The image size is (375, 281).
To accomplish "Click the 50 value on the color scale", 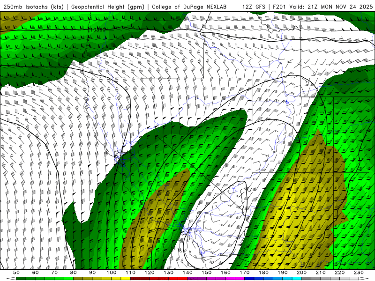I will coord(16,273).
